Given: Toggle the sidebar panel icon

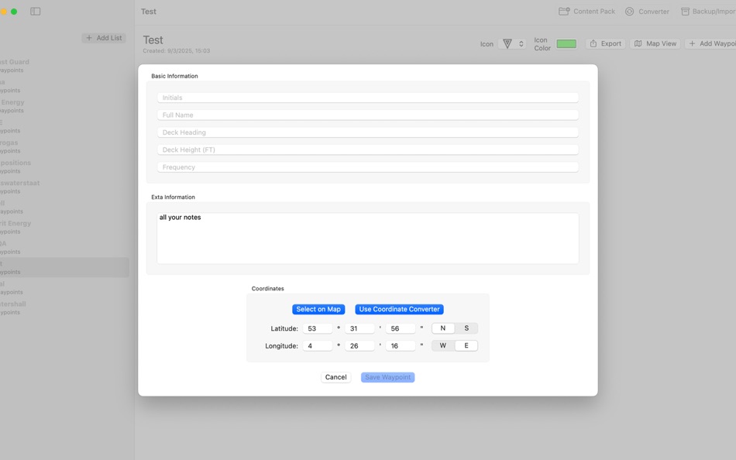Looking at the screenshot, I should [x=35, y=12].
